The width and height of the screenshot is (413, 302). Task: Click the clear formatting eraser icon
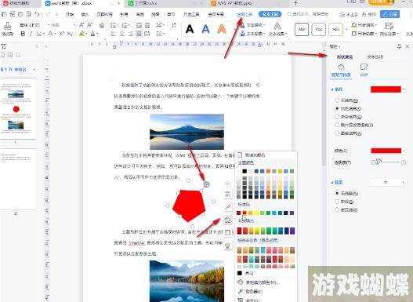pos(102,25)
